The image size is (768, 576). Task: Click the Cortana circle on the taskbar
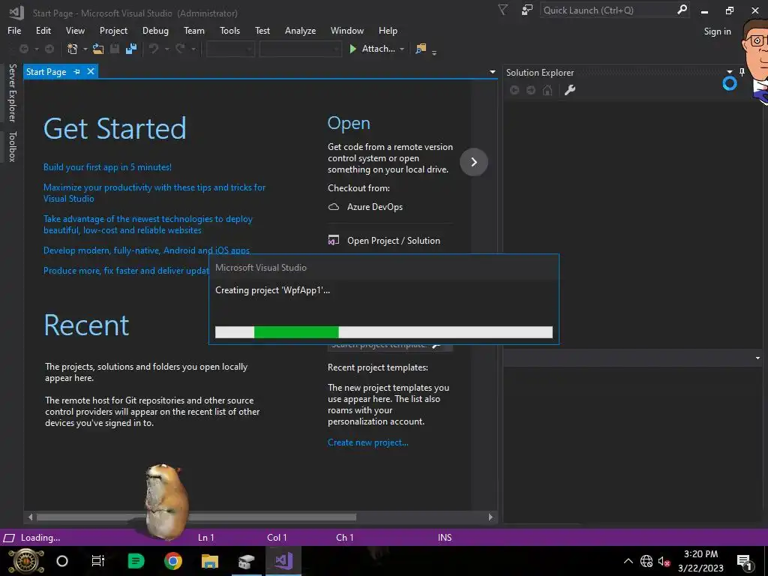pyautogui.click(x=62, y=561)
